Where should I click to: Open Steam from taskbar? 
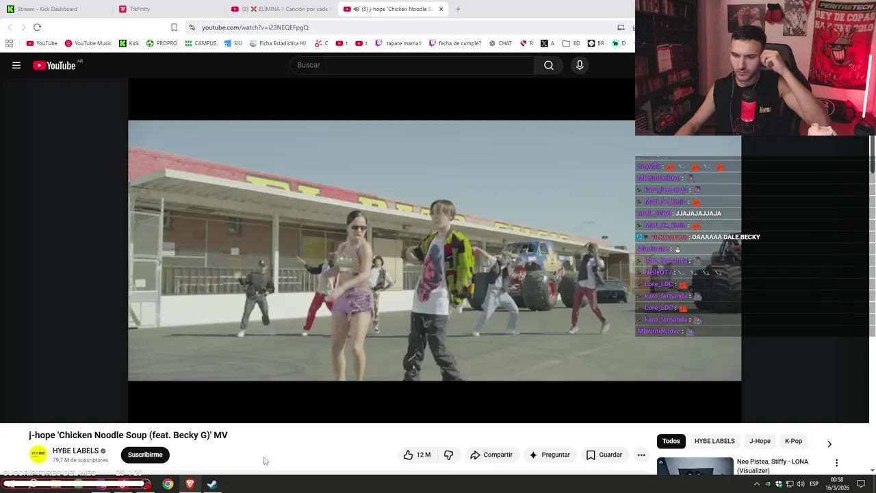pyautogui.click(x=212, y=484)
